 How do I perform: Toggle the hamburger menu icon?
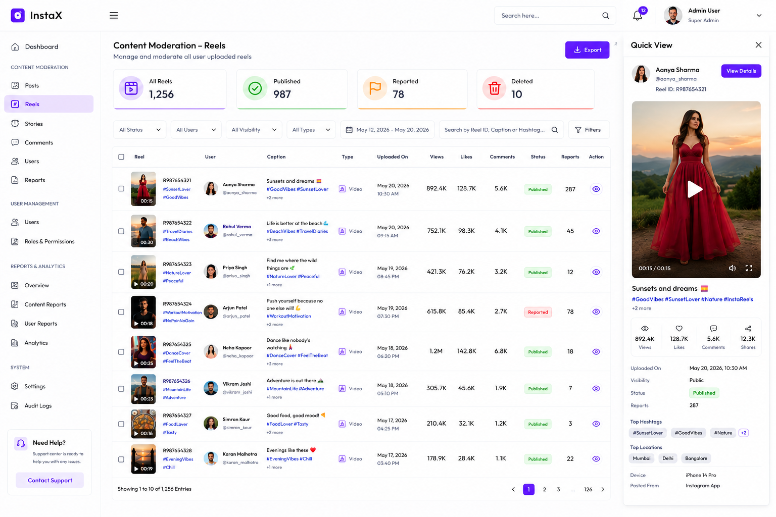click(x=114, y=16)
